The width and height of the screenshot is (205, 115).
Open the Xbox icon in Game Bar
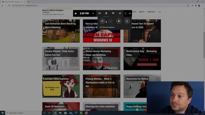point(76,13)
